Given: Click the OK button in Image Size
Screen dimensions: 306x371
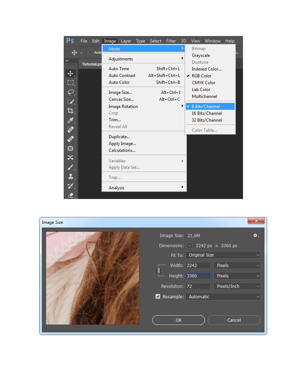Looking at the screenshot, I should (x=179, y=320).
